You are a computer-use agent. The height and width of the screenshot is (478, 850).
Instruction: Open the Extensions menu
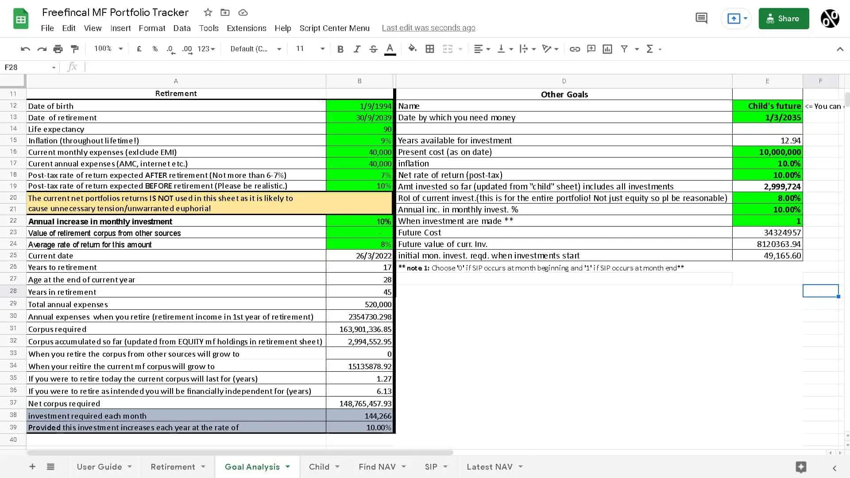tap(247, 28)
